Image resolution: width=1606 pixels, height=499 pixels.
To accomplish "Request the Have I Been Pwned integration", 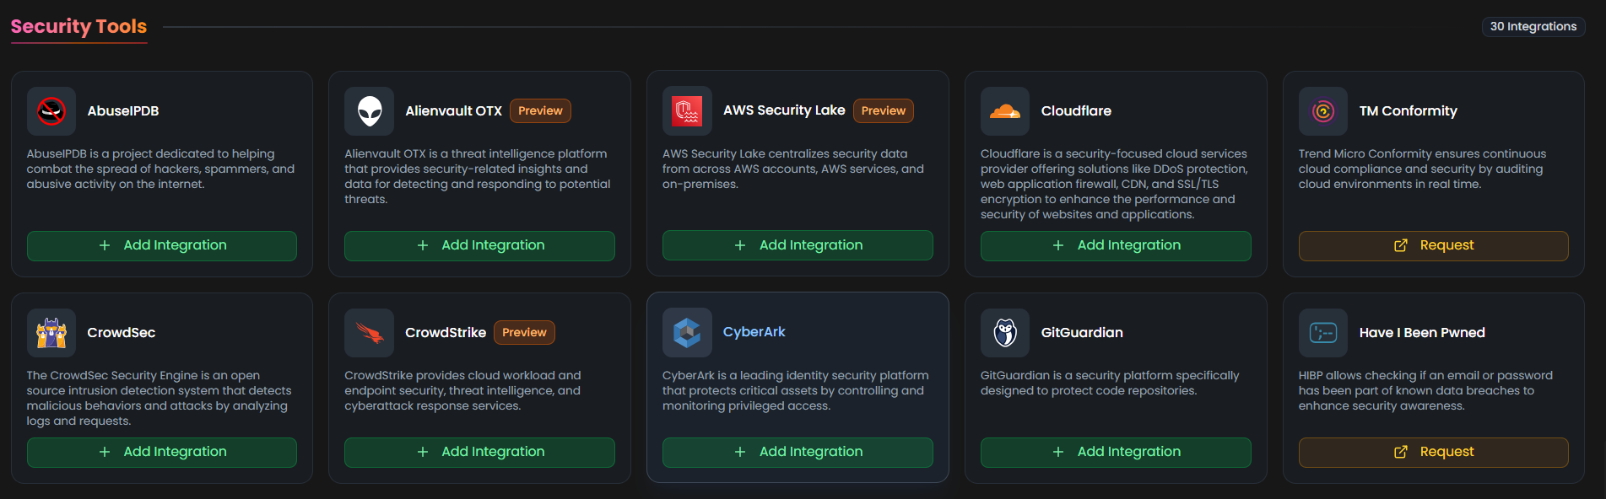I will coord(1434,452).
